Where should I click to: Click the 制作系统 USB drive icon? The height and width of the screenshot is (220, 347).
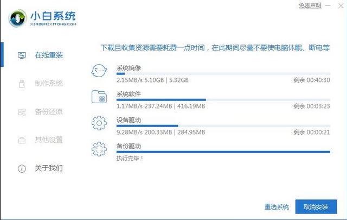point(22,84)
